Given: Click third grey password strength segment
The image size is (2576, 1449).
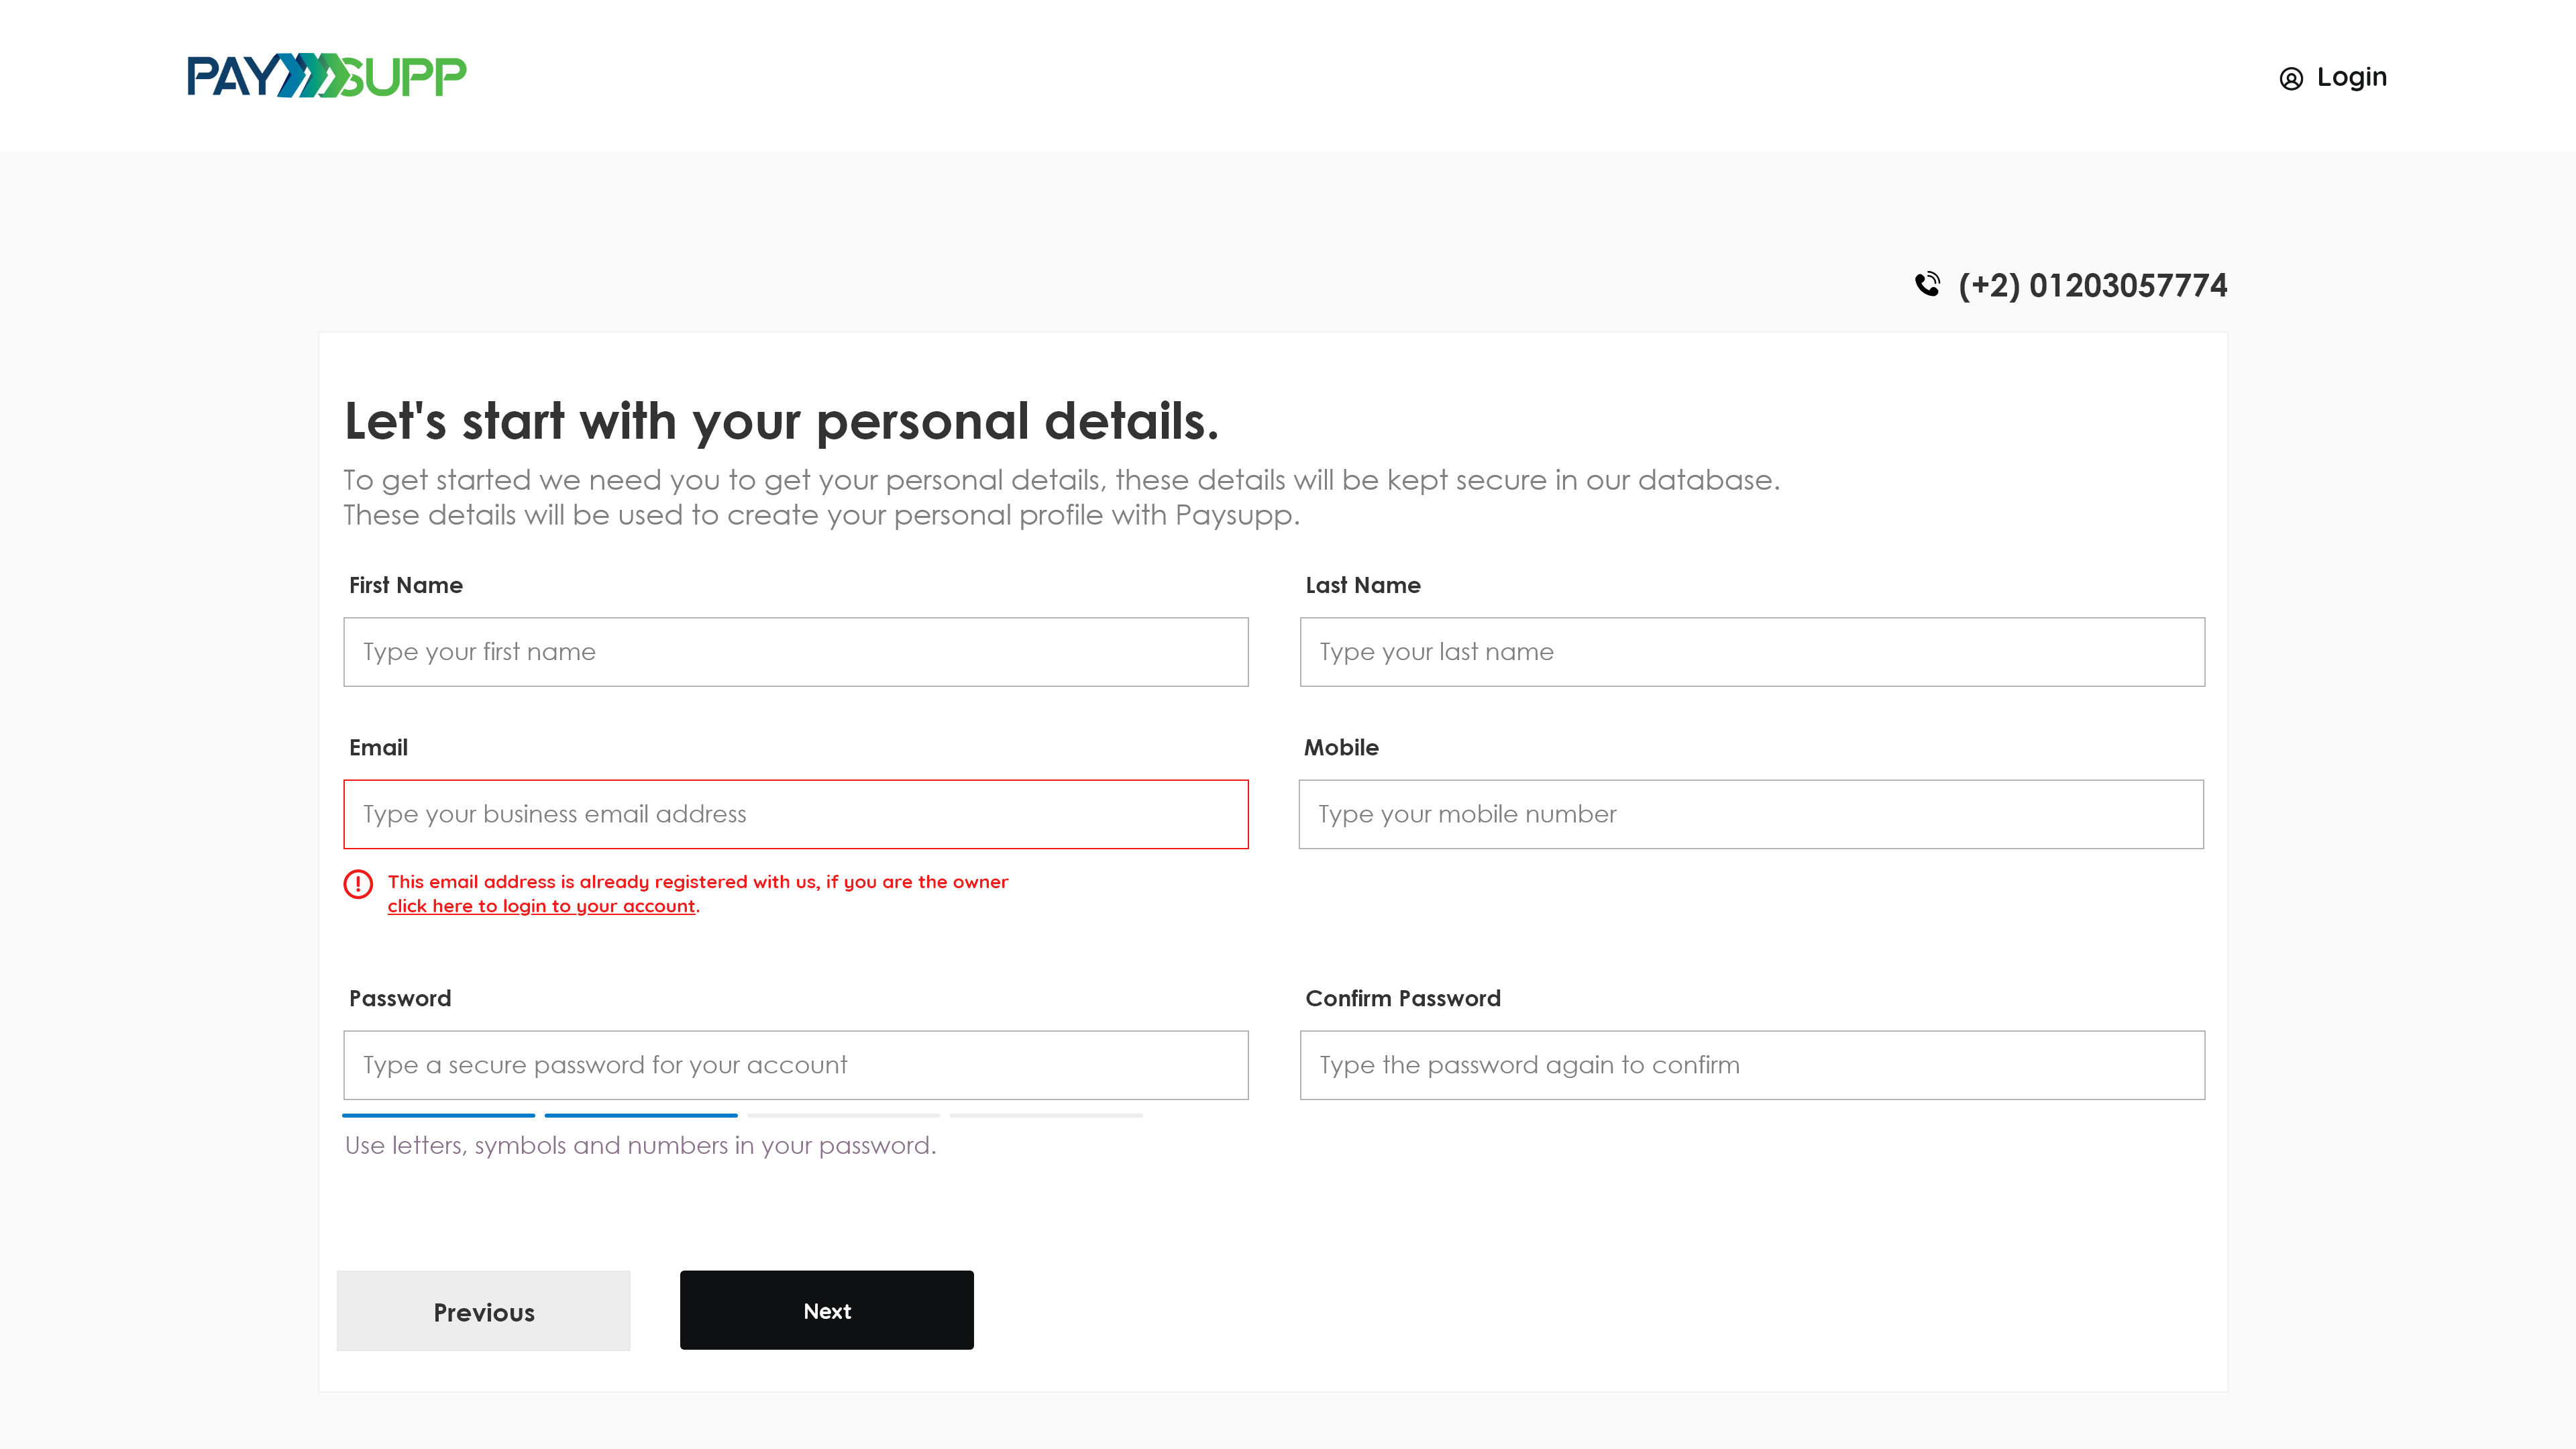Looking at the screenshot, I should [843, 1115].
